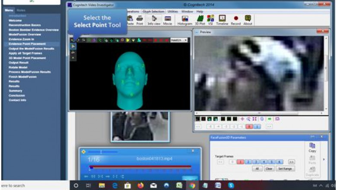Switch to the Notes tab in left sidebar
Viewport: 337px width, 190px height.
[x=21, y=10]
